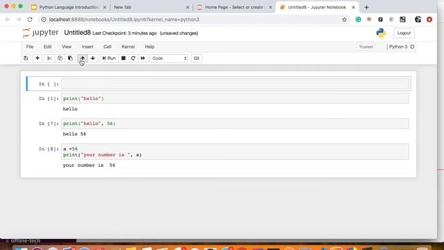
Task: Bookmark this page with the star icon
Action: (344, 19)
